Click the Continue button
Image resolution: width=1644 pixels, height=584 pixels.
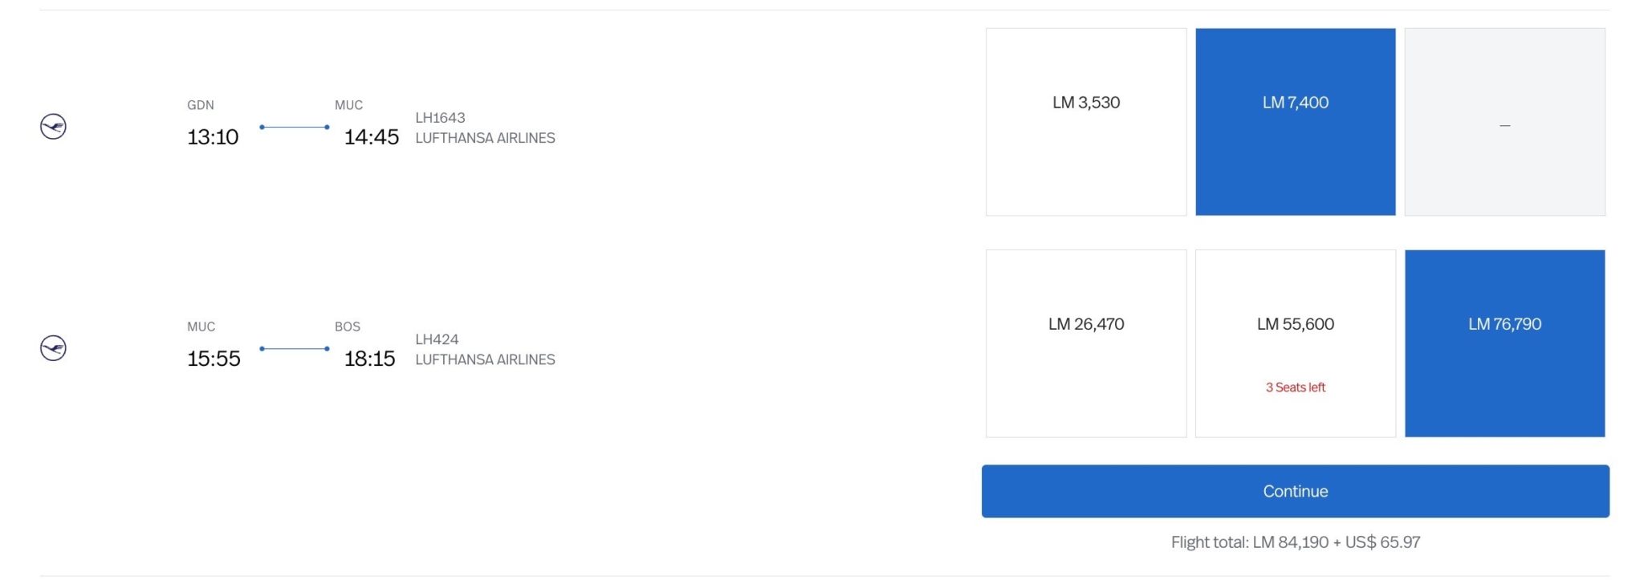[x=1296, y=491]
